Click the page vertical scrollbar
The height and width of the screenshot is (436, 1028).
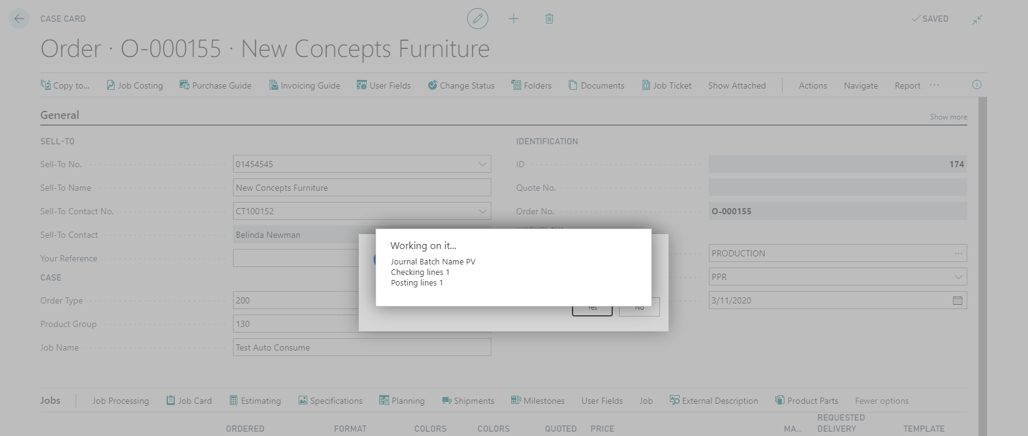982,266
